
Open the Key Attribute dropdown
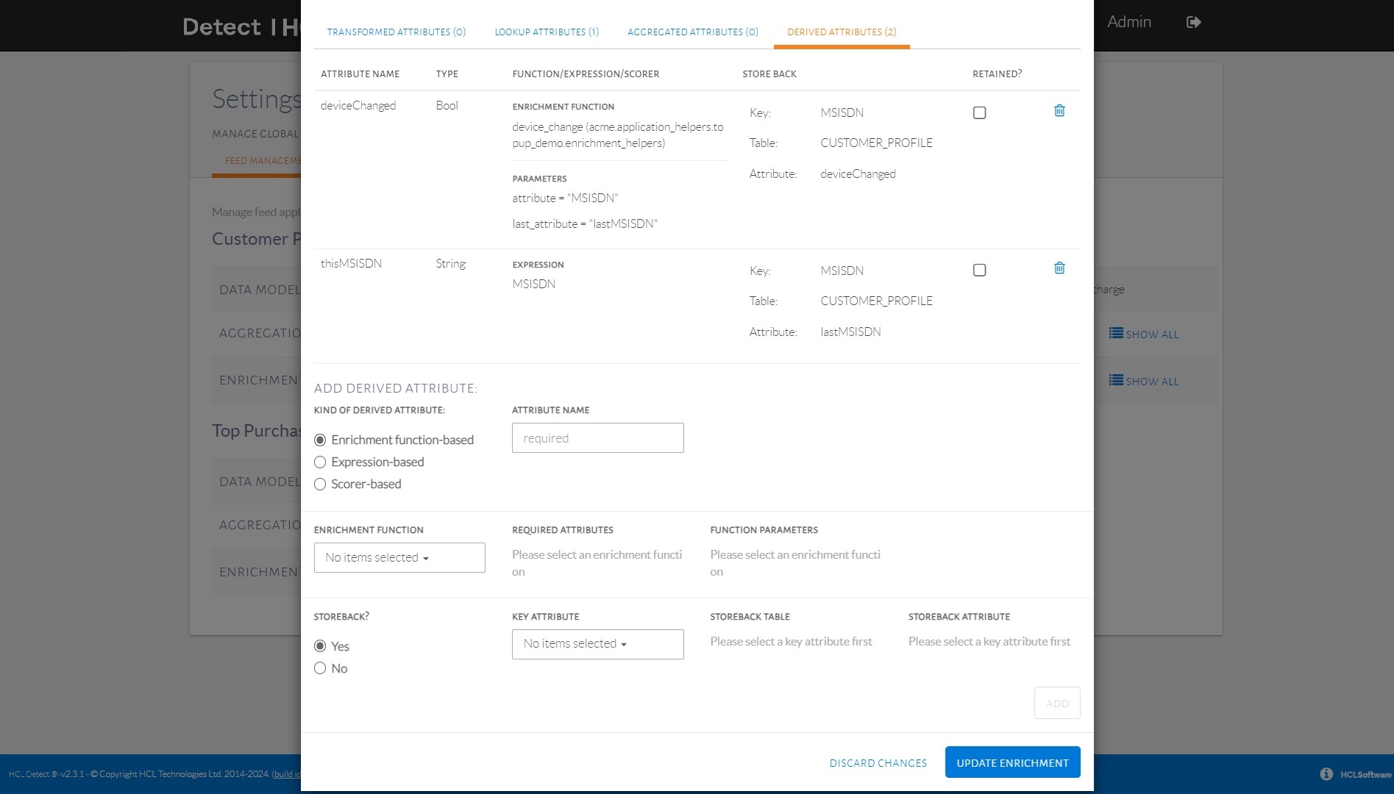coord(598,644)
